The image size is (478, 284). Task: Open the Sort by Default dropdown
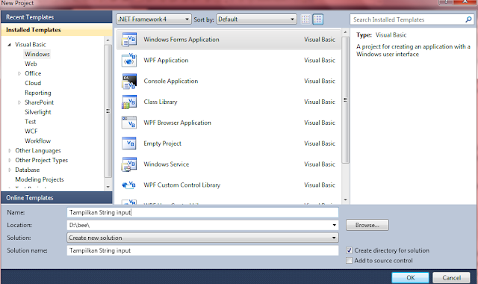pyautogui.click(x=256, y=19)
